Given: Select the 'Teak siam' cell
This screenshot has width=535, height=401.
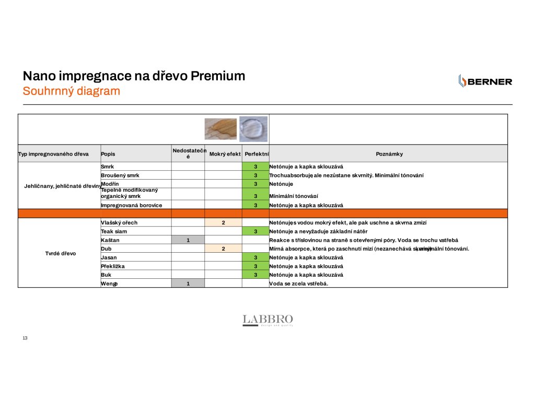Looking at the screenshot, I should 136,231.
